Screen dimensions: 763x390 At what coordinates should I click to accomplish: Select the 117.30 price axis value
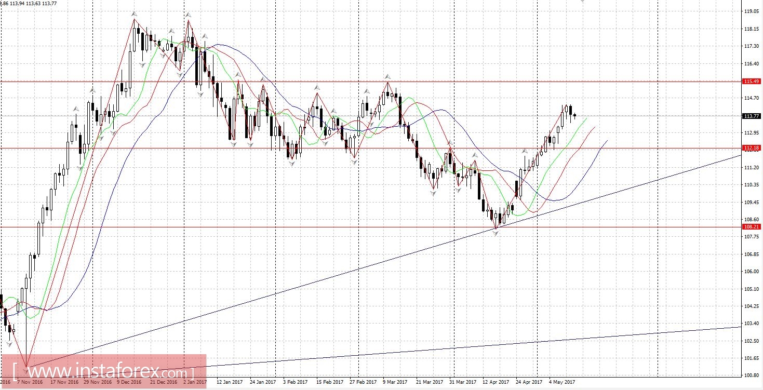[751, 46]
